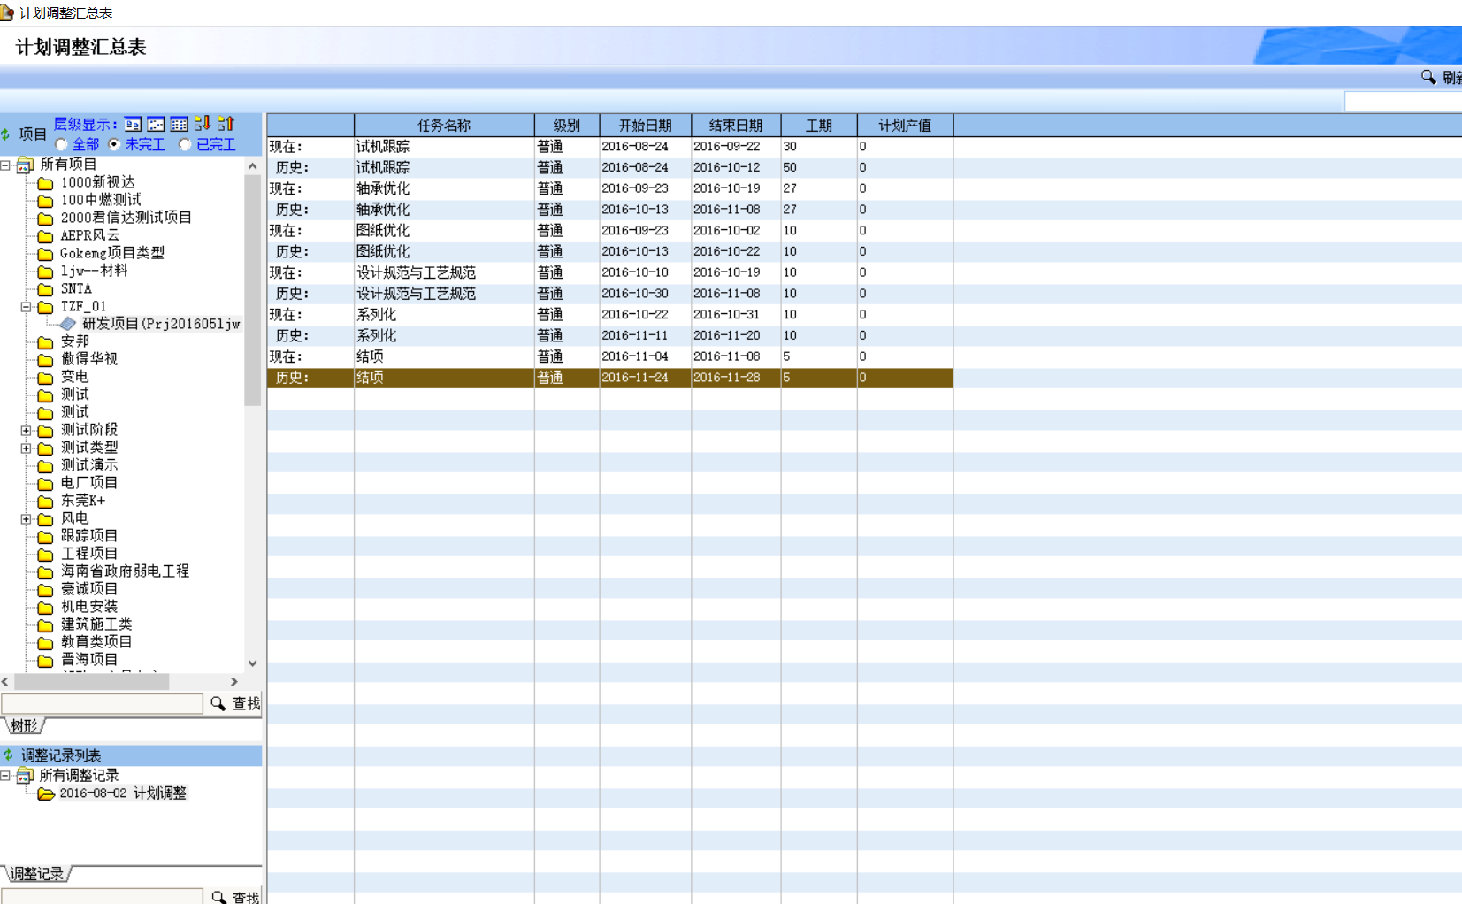
Task: Click the 研发项目 document icon in tree
Action: (68, 324)
